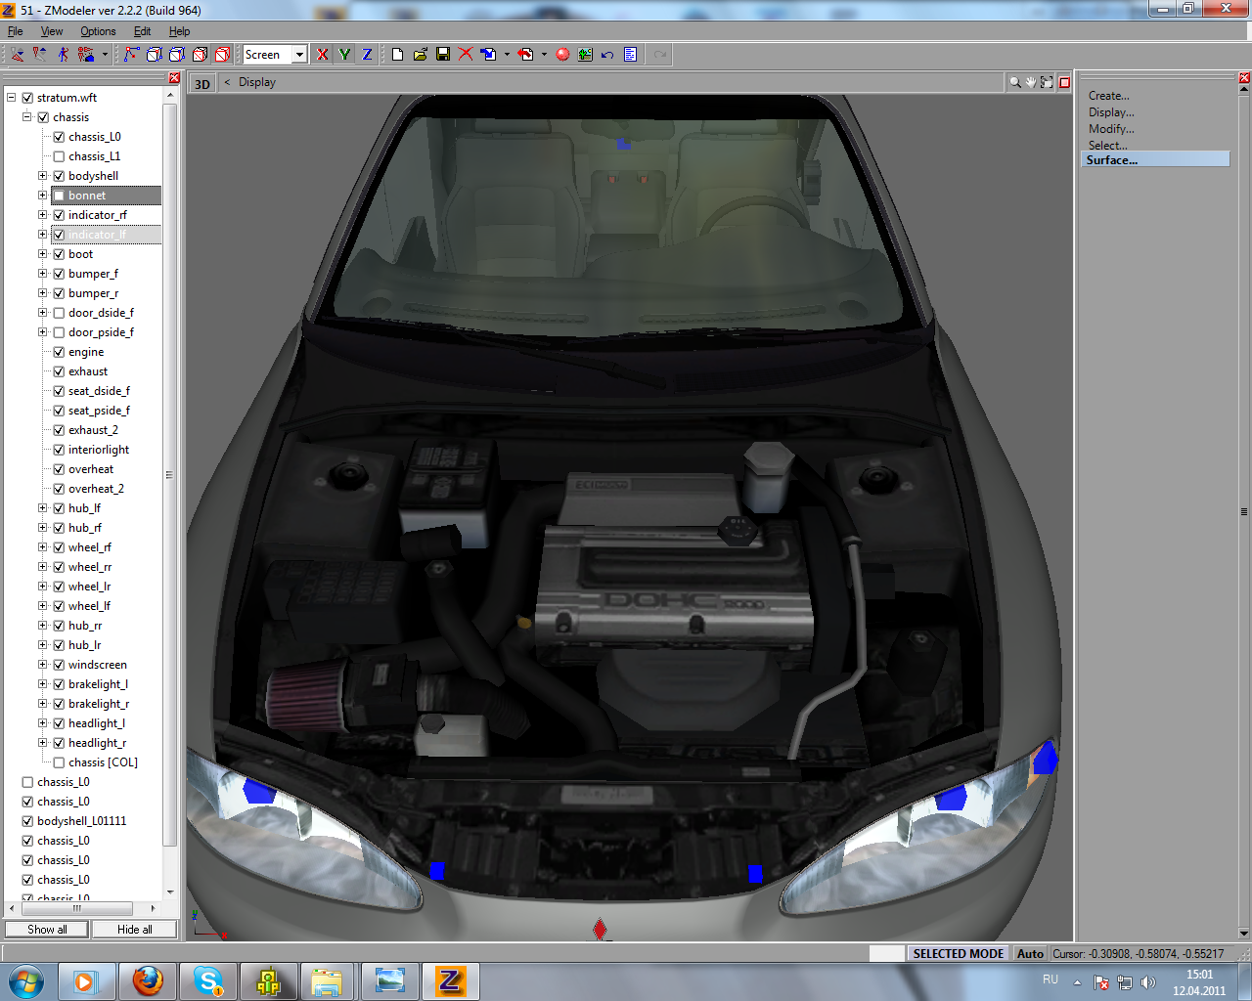Collapse the stratum.wft tree root
Screen dimensions: 1252x1001
point(12,98)
